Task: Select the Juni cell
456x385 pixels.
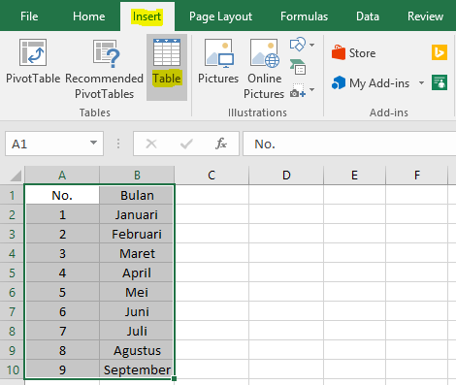Action: click(x=137, y=311)
